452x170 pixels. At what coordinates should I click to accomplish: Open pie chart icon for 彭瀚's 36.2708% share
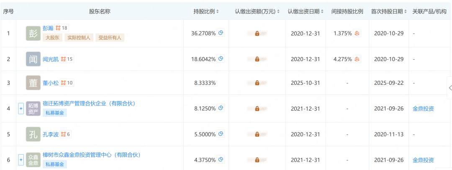pyautogui.click(x=221, y=33)
